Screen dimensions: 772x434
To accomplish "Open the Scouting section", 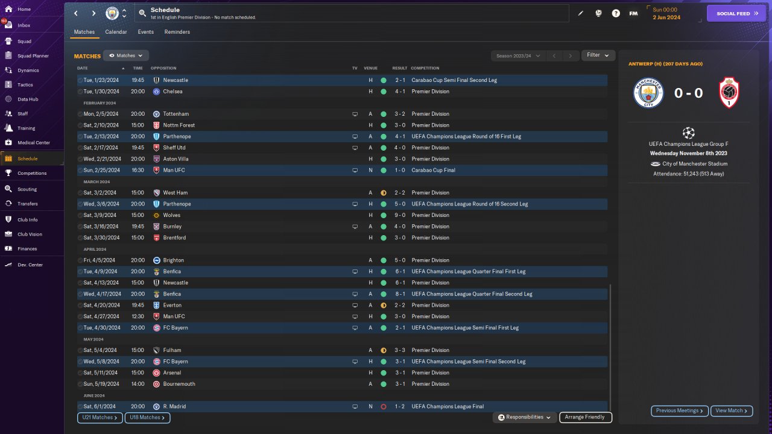I will [x=27, y=189].
